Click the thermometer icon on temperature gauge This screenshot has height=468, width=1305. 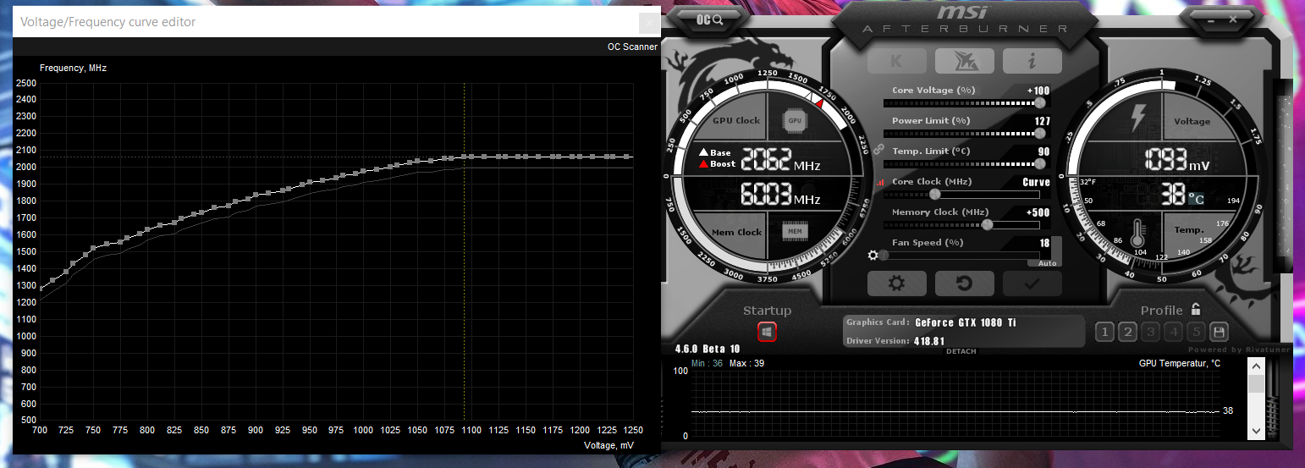pos(1139,231)
